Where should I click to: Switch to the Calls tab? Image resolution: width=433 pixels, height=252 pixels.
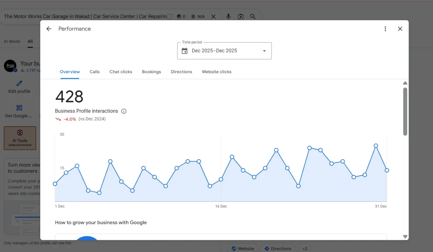click(x=95, y=72)
